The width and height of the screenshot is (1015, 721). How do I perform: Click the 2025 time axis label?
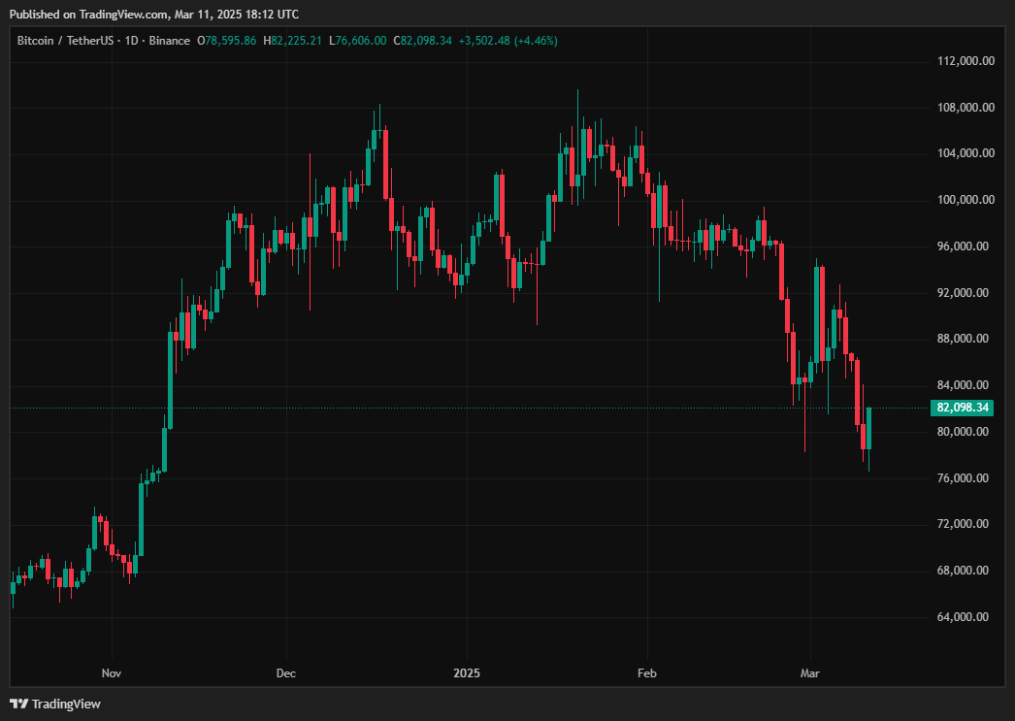[467, 673]
